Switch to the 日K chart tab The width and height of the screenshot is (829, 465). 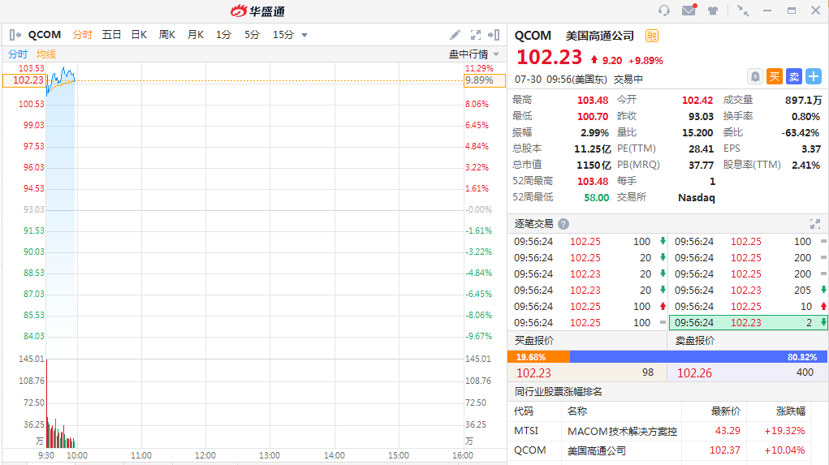pos(139,35)
